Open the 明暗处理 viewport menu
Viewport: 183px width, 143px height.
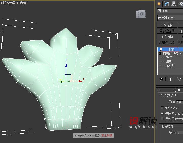click(x=9, y=3)
